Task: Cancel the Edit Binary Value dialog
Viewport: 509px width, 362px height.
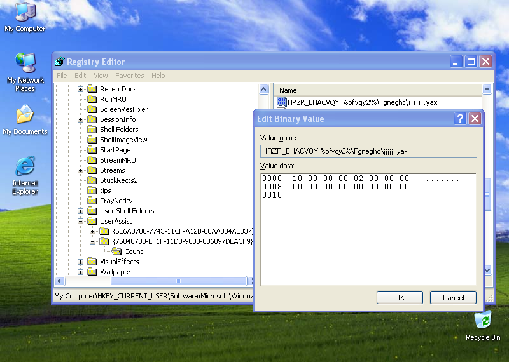Action: [453, 297]
